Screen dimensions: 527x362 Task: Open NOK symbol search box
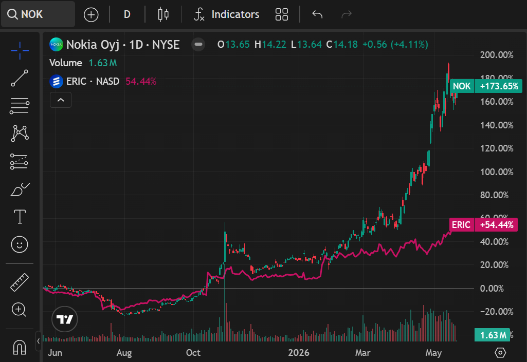pyautogui.click(x=38, y=14)
